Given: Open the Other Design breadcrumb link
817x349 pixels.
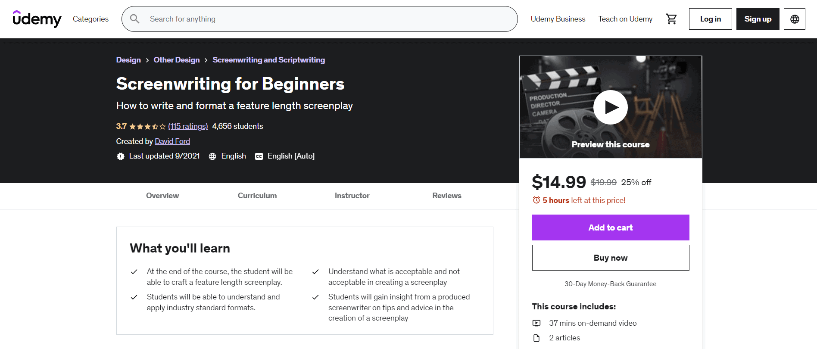Looking at the screenshot, I should click(176, 60).
